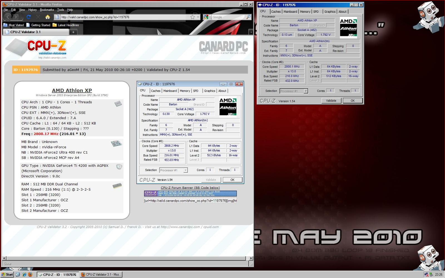This screenshot has width=445, height=278.
Task: Click the RAM module icon in validation card
Action: tap(117, 186)
